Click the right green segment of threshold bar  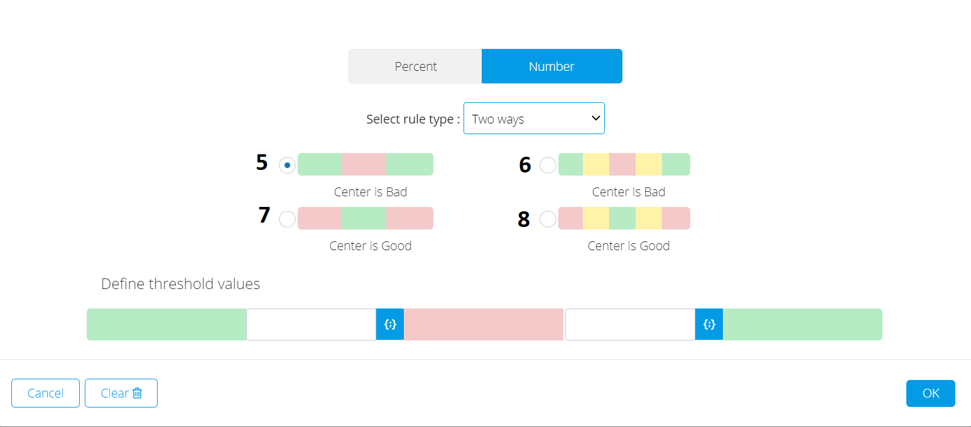pos(803,324)
